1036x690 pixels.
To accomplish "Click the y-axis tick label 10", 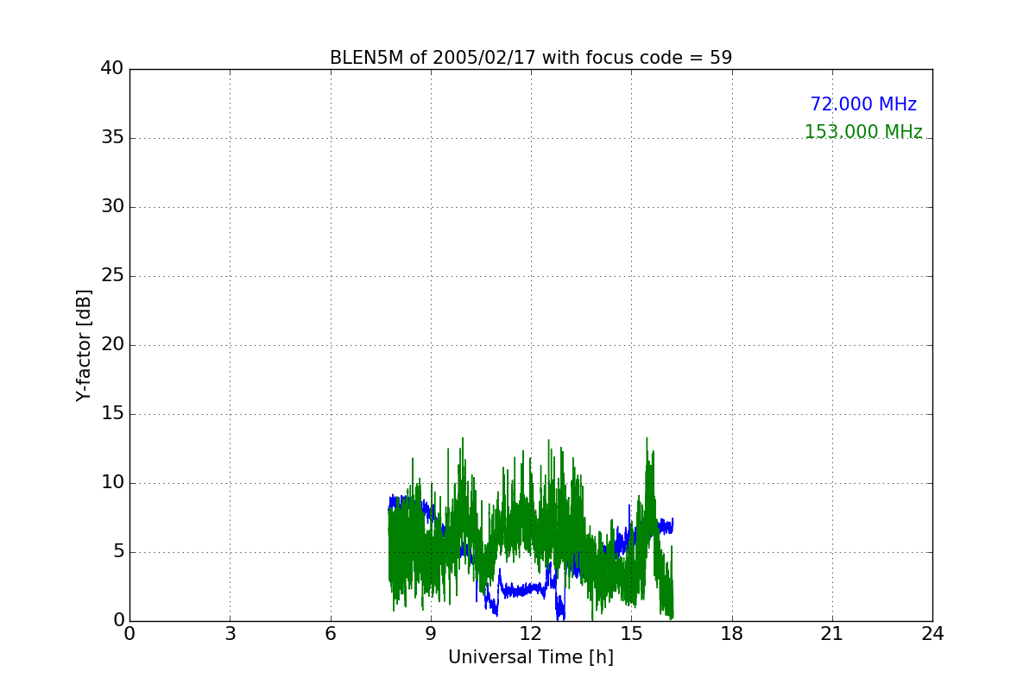I will 112,483.
